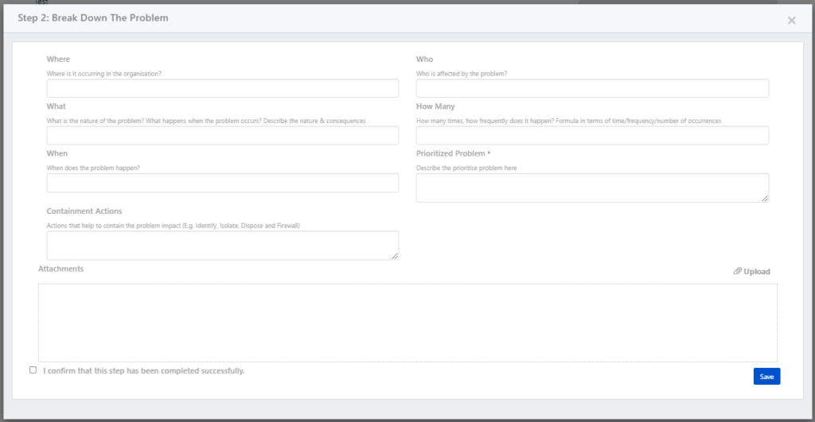Click the When does it happen field
815x422 pixels.
pos(222,183)
